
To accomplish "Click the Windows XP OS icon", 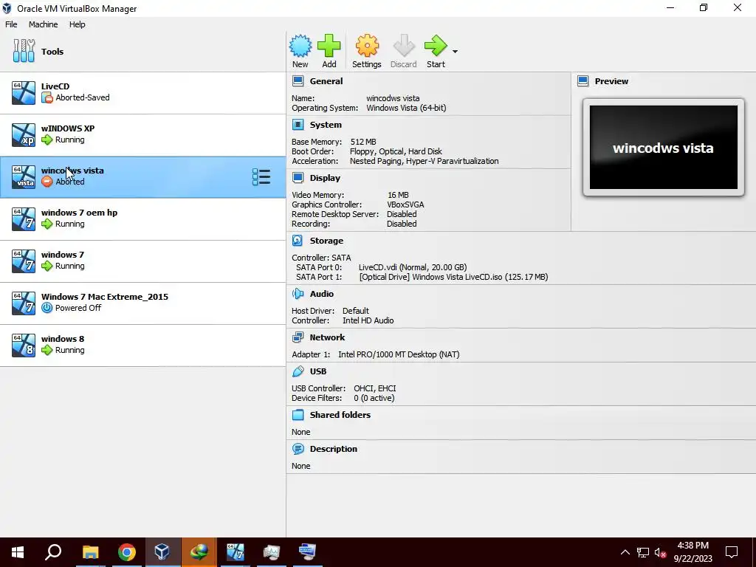I will click(24, 134).
